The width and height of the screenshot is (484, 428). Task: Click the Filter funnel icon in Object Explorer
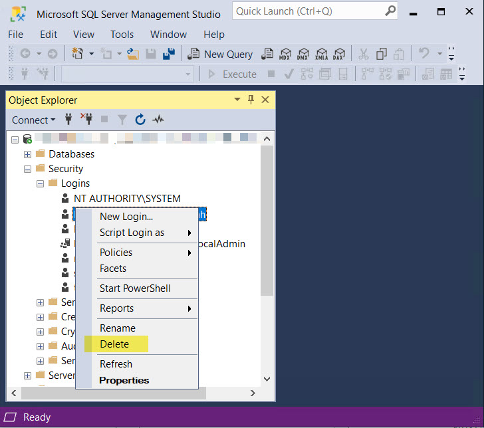(122, 120)
